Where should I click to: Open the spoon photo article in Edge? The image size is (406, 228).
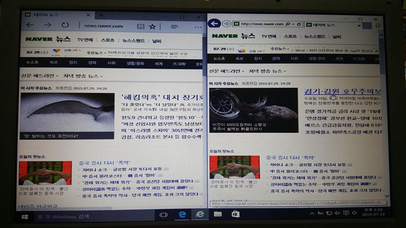(67, 116)
